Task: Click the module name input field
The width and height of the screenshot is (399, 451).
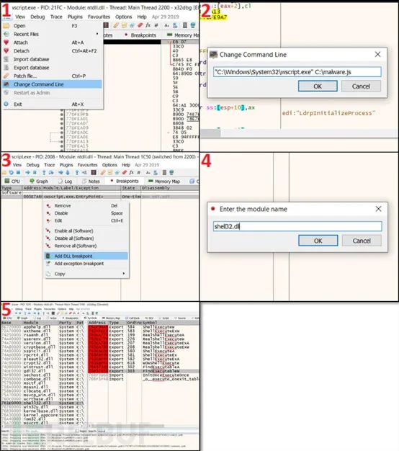Action: 297,226
